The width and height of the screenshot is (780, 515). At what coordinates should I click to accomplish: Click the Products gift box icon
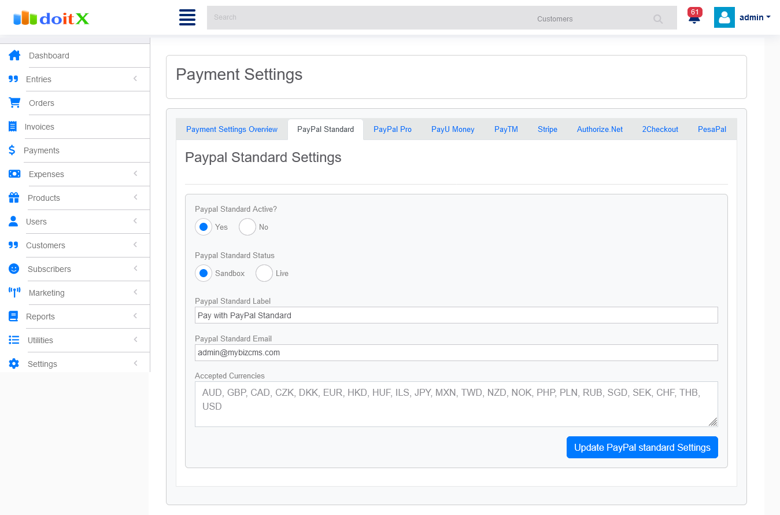[14, 198]
